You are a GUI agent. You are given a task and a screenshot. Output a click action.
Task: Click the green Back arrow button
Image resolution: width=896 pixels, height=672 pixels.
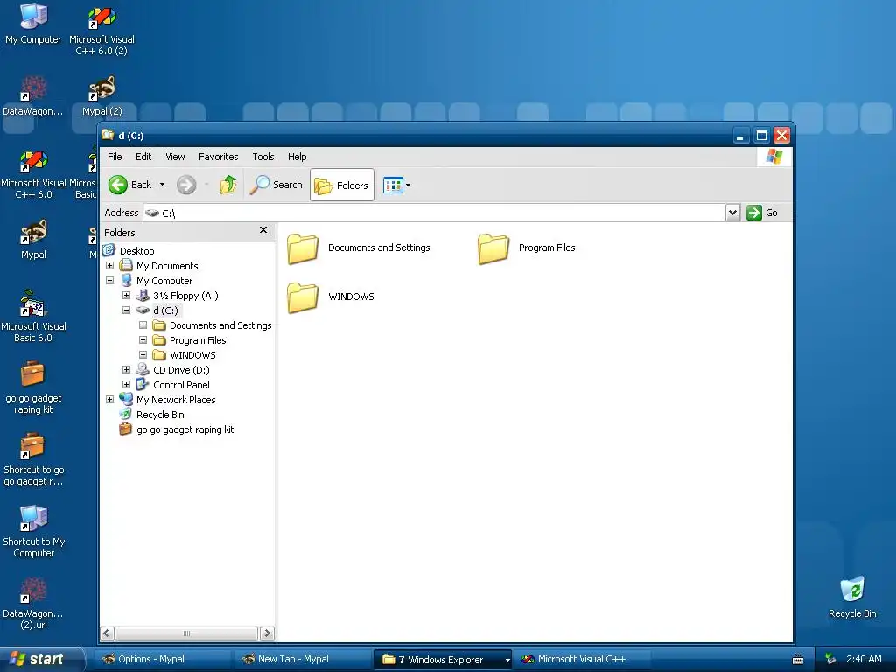pyautogui.click(x=118, y=185)
